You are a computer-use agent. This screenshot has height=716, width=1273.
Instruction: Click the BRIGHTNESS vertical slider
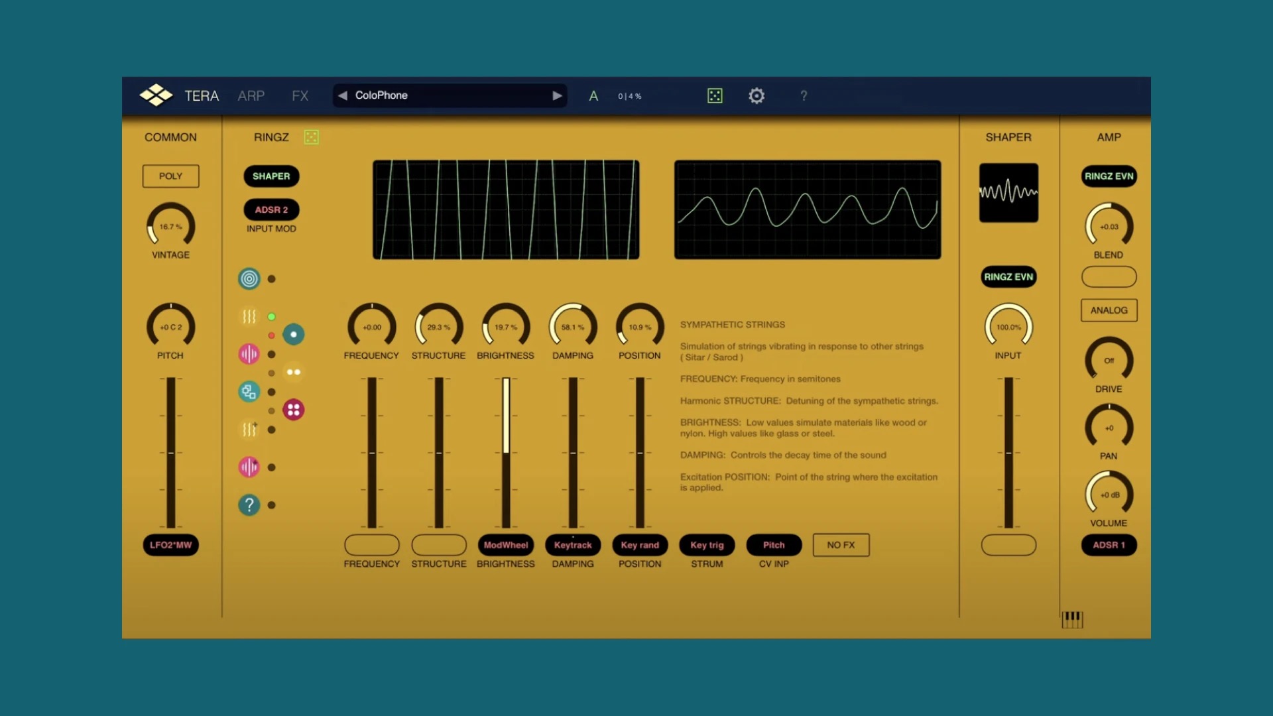[x=506, y=453]
